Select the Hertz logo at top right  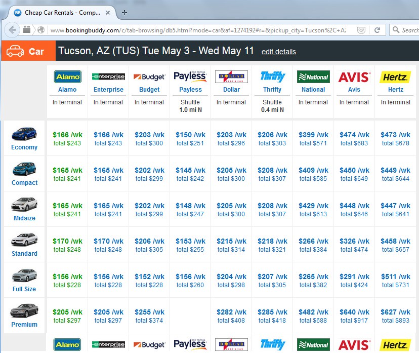pyautogui.click(x=395, y=77)
